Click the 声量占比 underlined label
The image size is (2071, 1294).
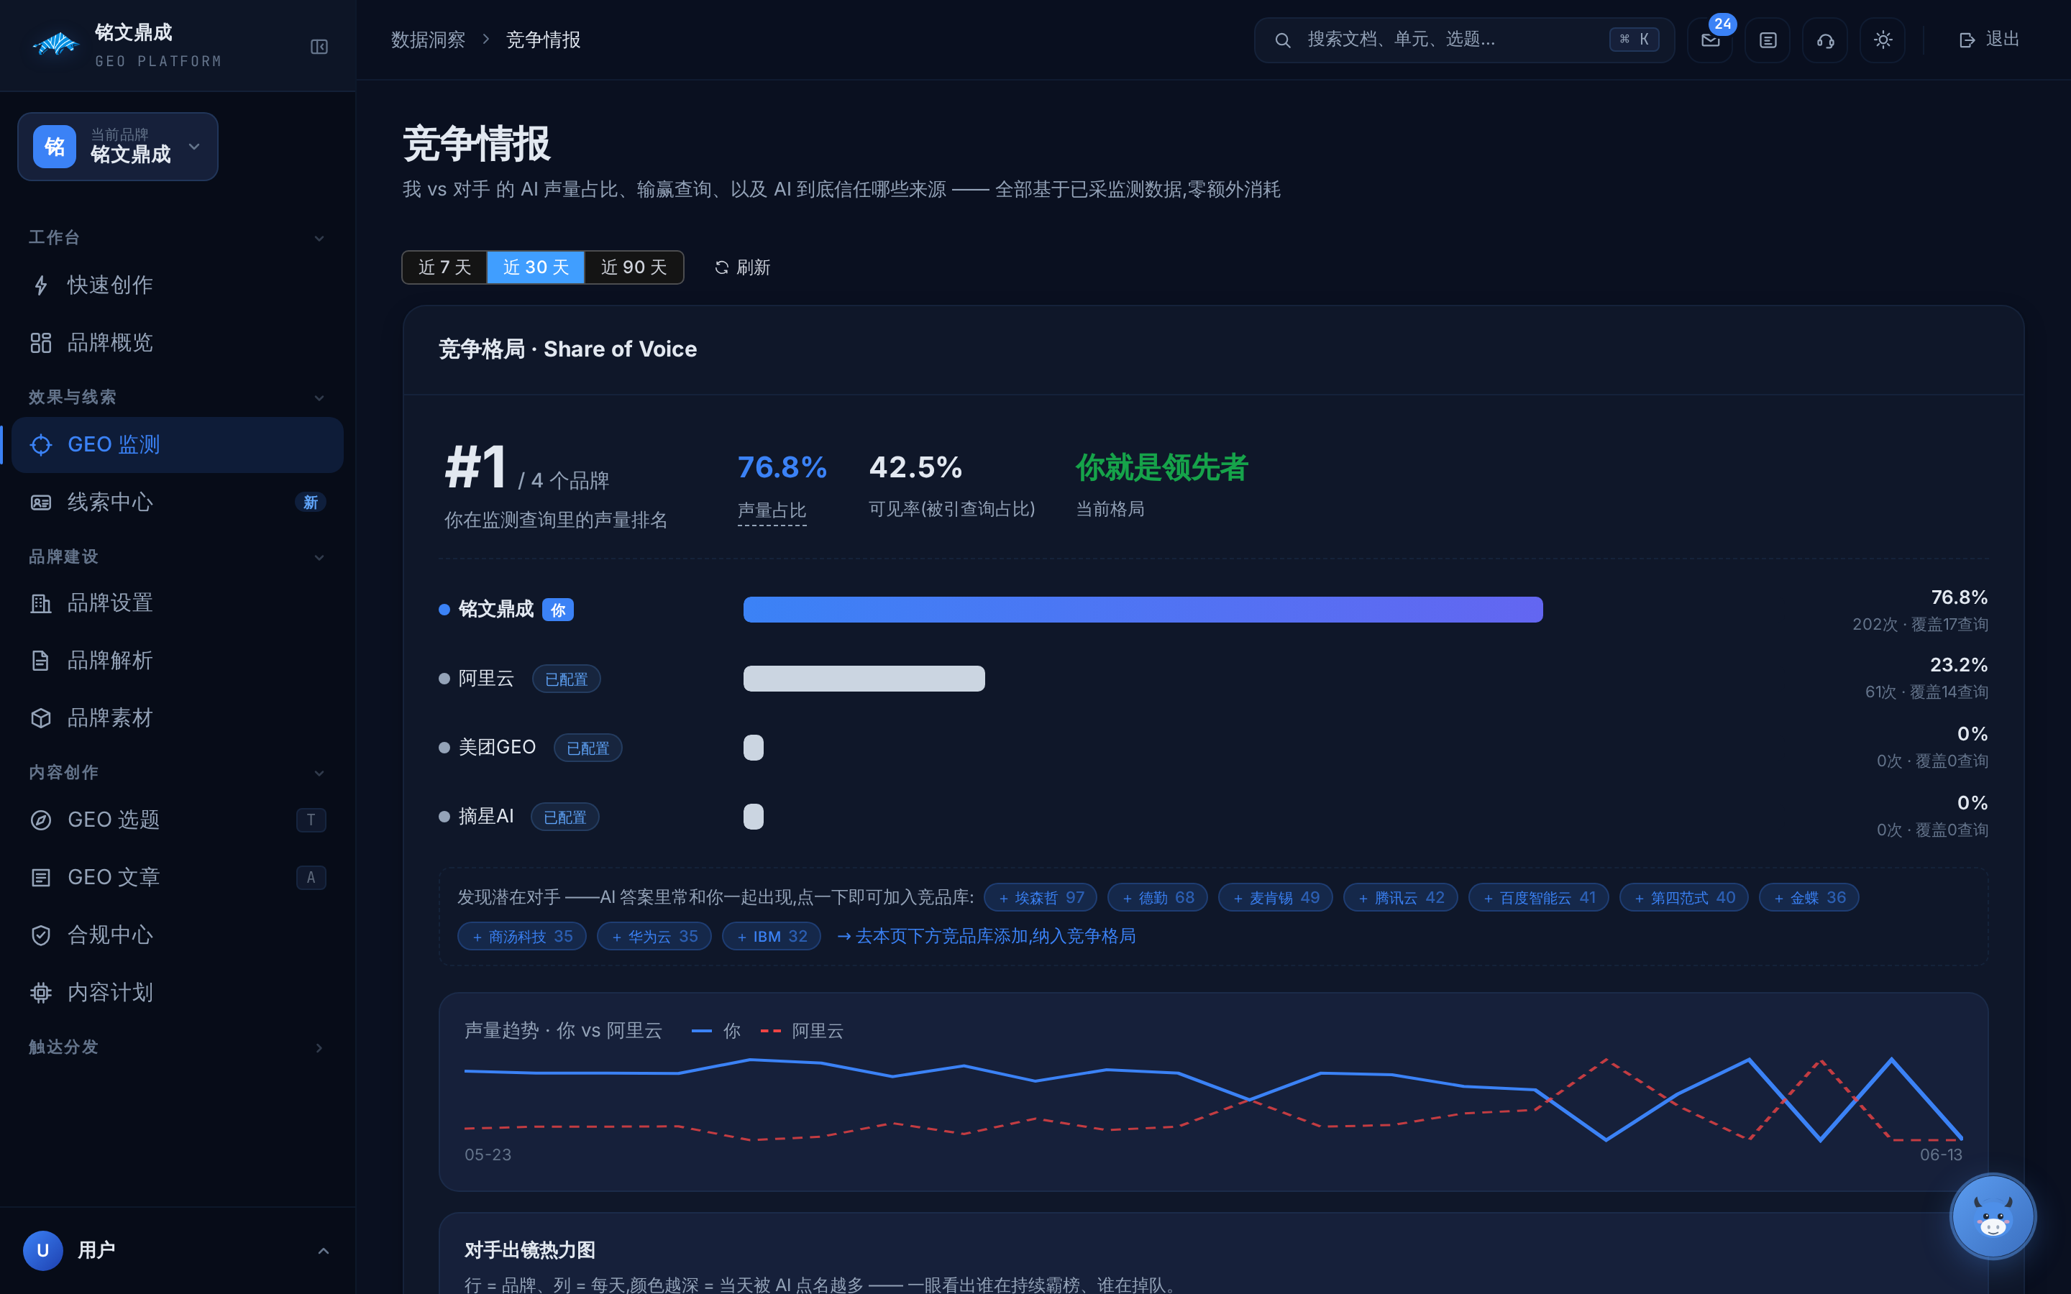click(x=772, y=511)
